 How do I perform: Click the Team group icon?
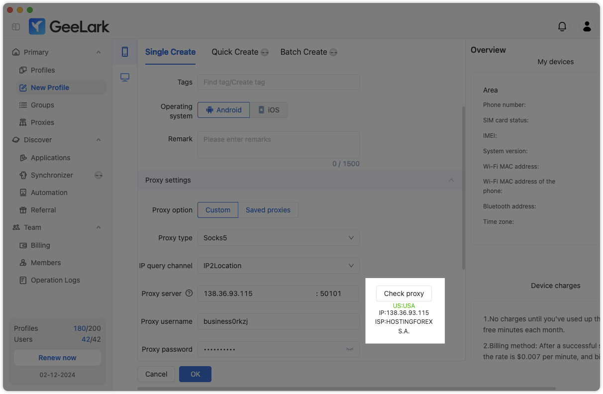tap(16, 227)
